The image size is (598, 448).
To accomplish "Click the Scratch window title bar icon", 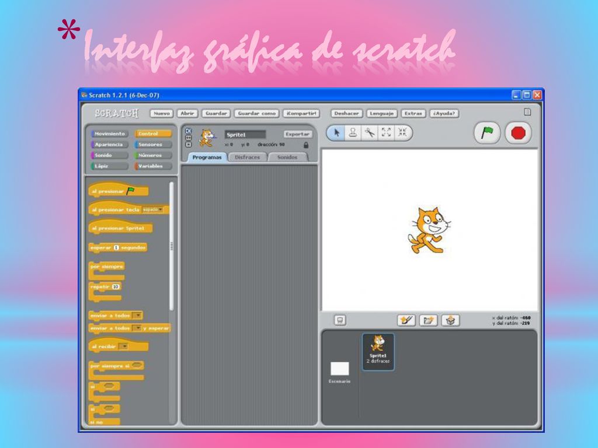I will pyautogui.click(x=84, y=95).
